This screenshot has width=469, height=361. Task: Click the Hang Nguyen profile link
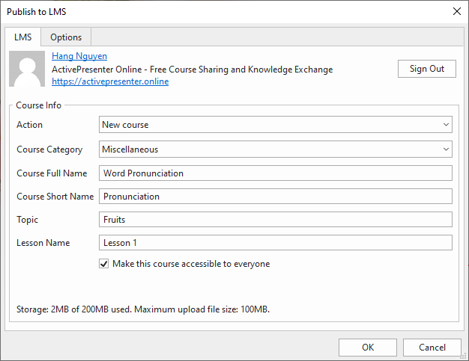click(x=79, y=56)
